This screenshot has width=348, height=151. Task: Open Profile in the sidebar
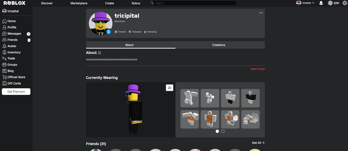(9, 27)
